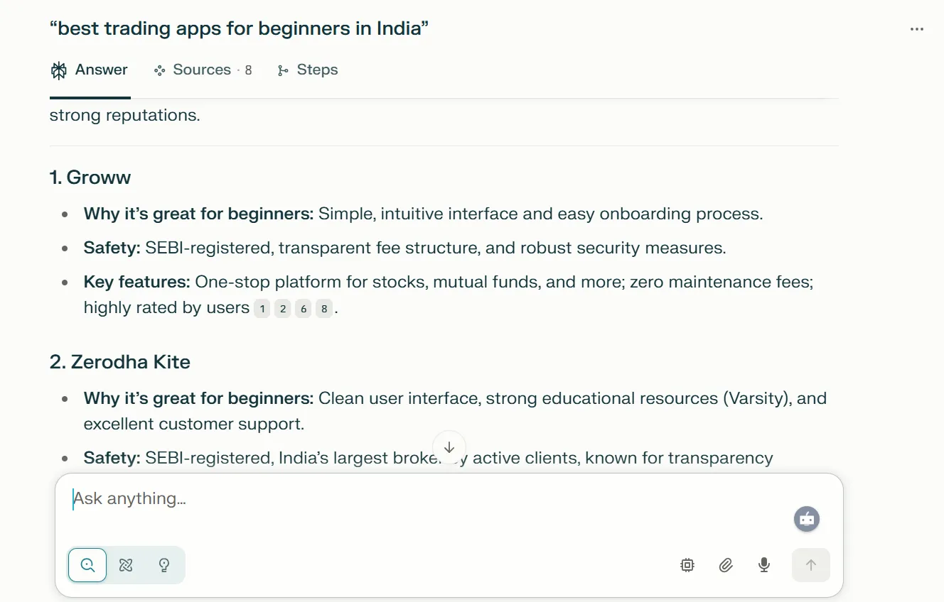This screenshot has width=944, height=602.
Task: Click the scroll-to-bottom arrow button
Action: tap(449, 448)
